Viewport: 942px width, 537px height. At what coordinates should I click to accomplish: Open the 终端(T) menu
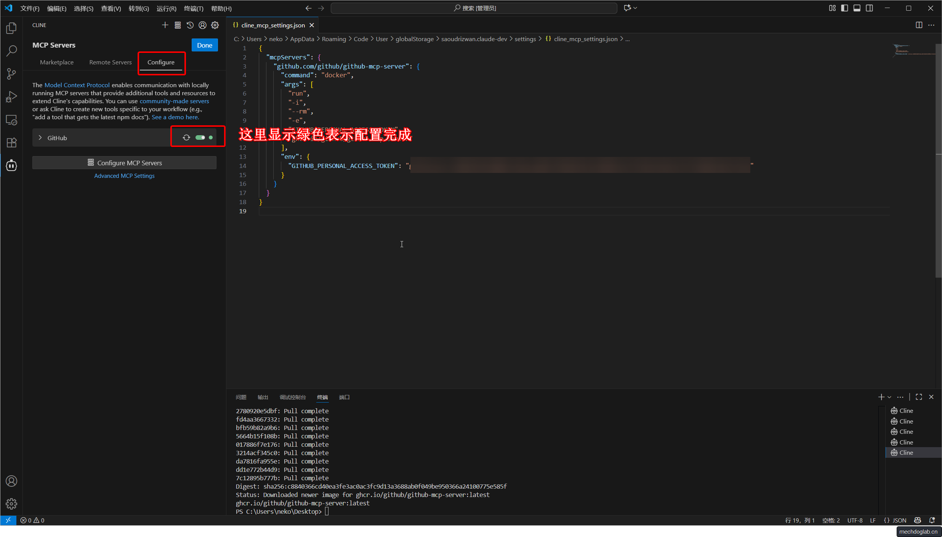tap(193, 8)
